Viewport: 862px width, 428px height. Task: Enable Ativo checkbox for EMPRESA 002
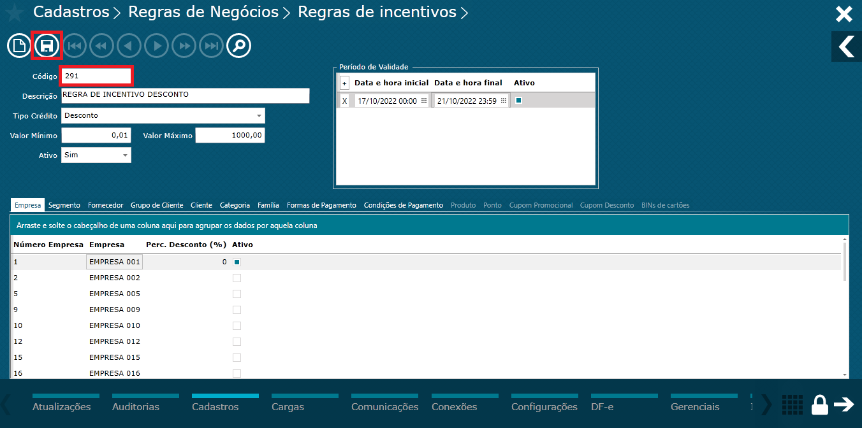point(237,278)
